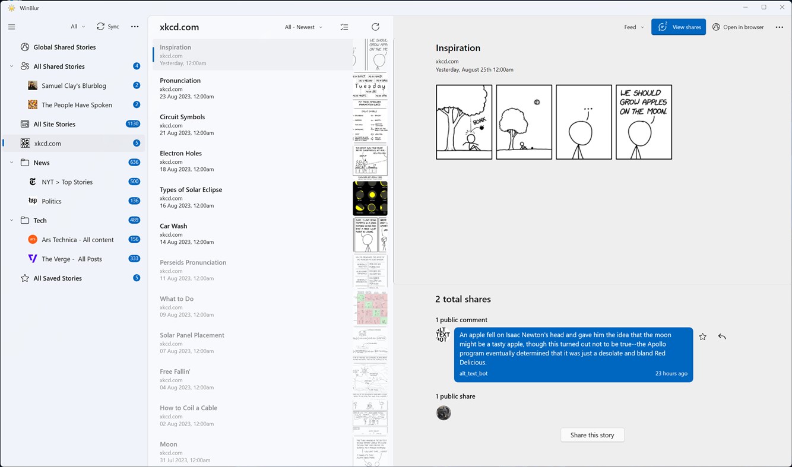Open the Feed view dropdown

point(633,27)
